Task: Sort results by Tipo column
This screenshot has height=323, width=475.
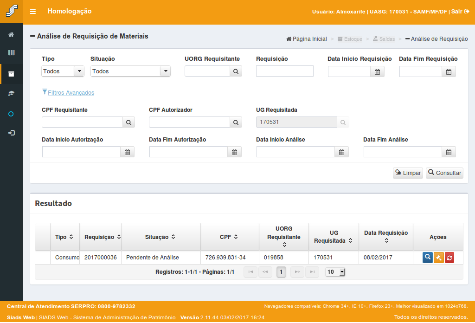Action: [x=71, y=237]
